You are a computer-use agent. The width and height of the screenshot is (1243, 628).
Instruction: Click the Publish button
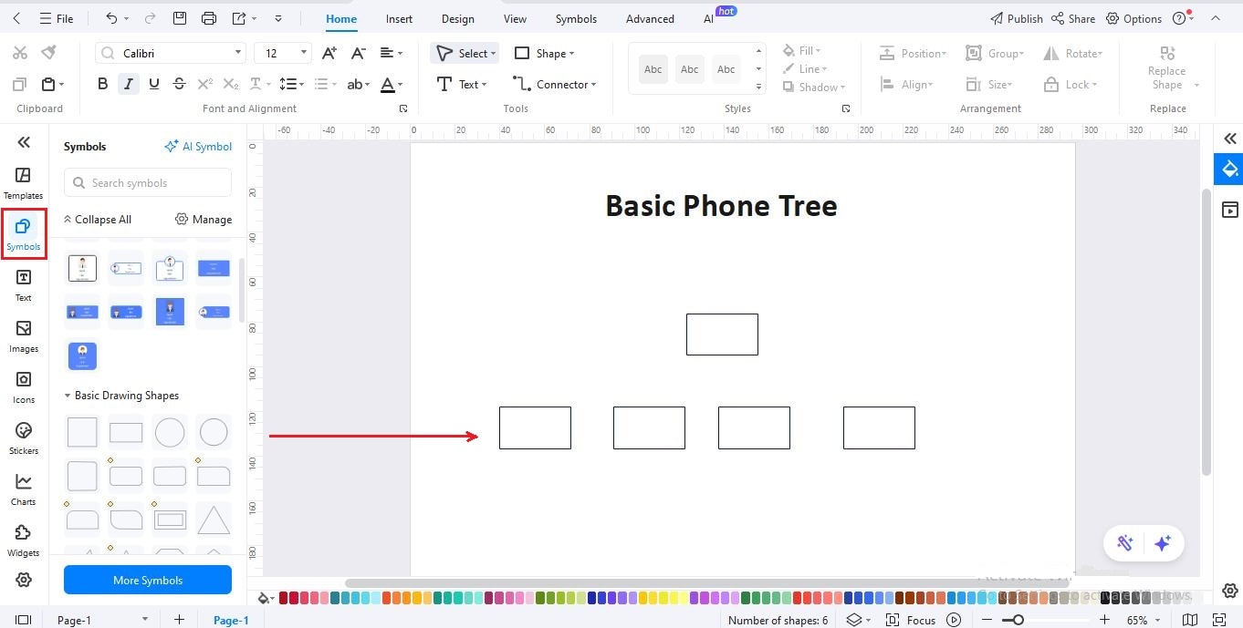coord(1016,18)
